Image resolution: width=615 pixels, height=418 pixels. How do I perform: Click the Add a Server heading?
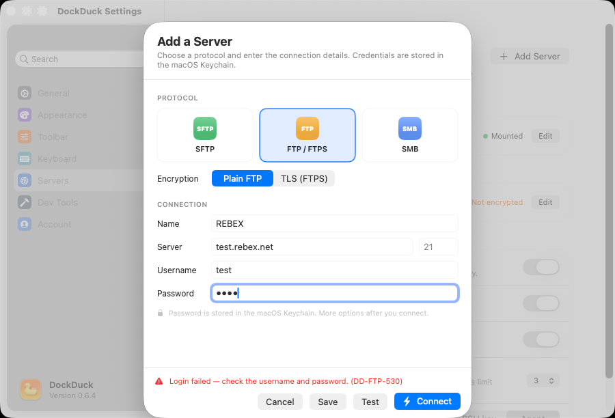[195, 41]
